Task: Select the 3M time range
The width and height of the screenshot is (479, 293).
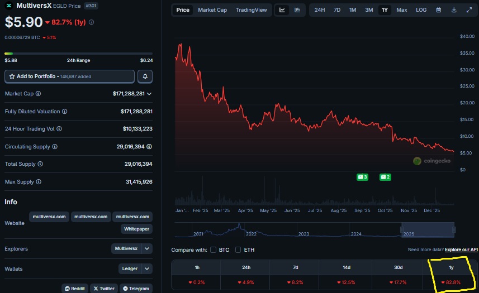Action: pos(369,10)
